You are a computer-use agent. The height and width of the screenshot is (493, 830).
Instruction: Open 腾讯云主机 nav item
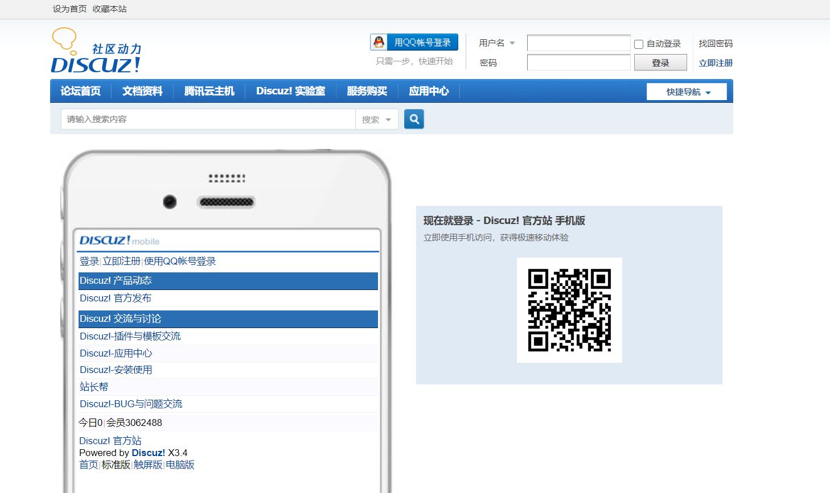pyautogui.click(x=209, y=91)
